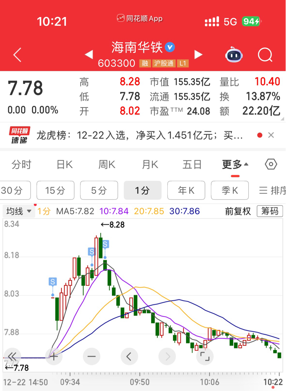Jump to earliest data with double-left arrow

click(x=12, y=356)
